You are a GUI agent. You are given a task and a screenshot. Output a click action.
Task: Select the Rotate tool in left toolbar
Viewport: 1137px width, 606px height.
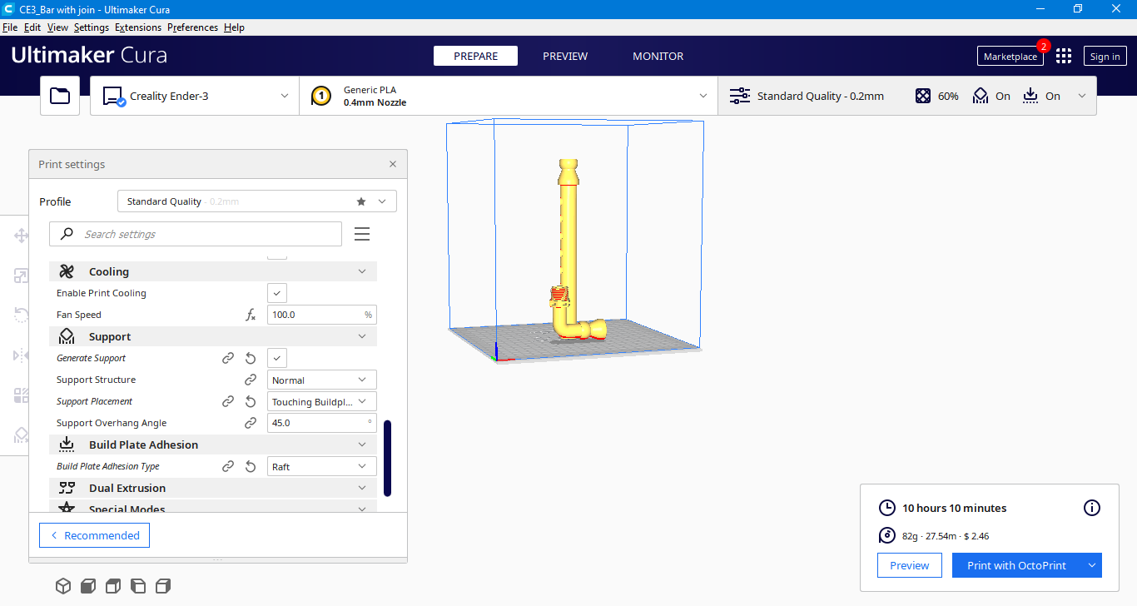(x=22, y=315)
